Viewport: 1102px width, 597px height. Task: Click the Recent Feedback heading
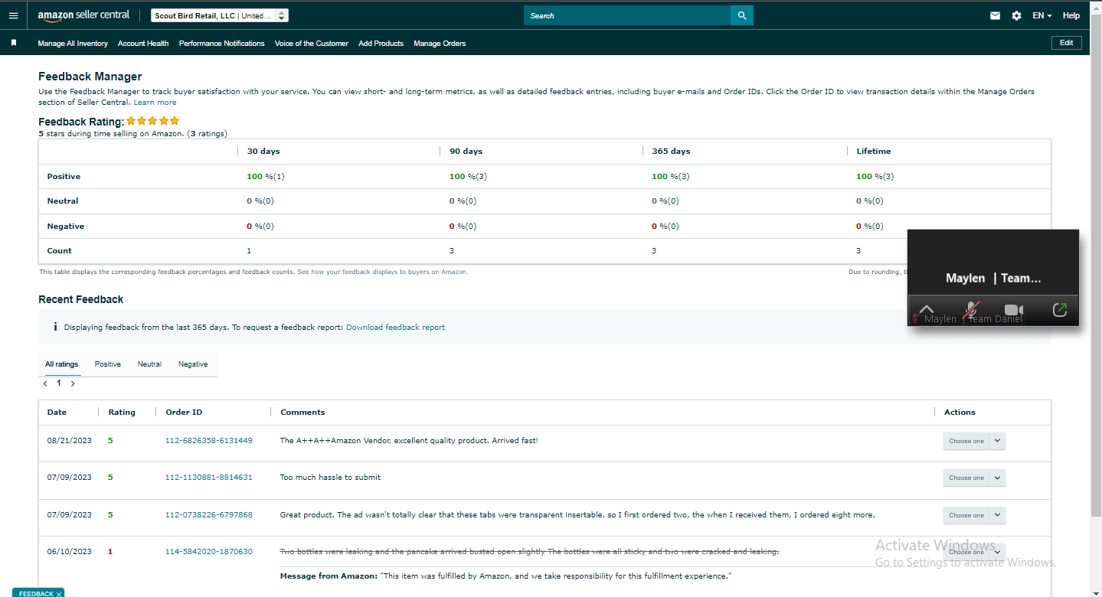pos(81,299)
